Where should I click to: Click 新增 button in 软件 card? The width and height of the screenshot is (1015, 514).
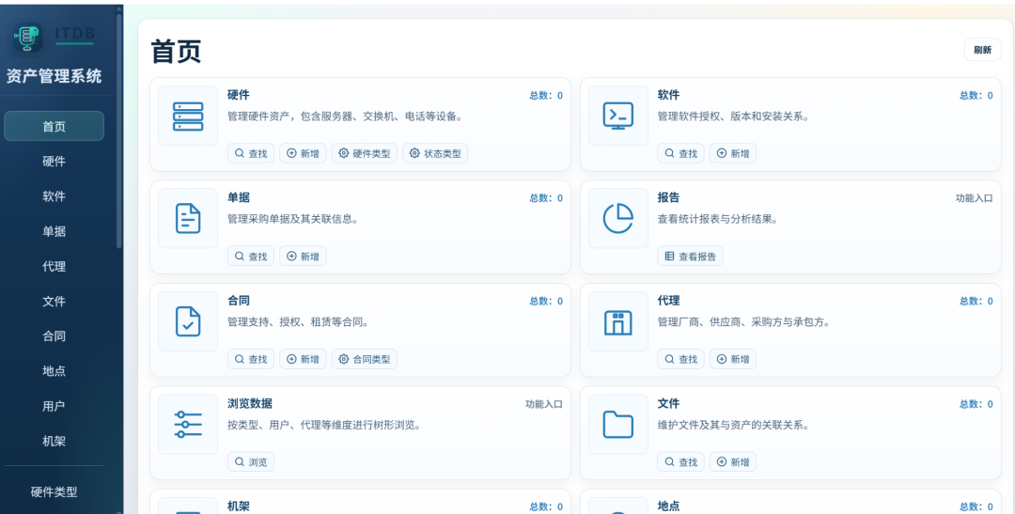coord(733,153)
